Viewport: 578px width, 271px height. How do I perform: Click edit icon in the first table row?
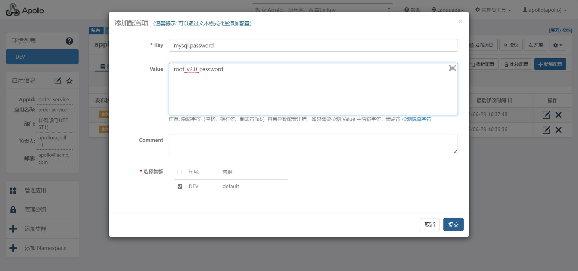tap(546, 115)
